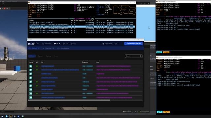The image size is (211, 118).
Task: Click the first router's name in purple
Action: click(113, 66)
